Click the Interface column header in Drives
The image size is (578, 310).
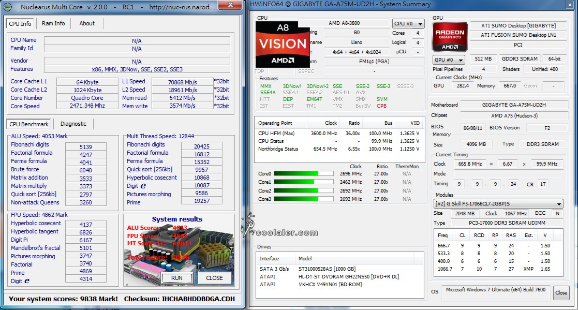point(275,258)
